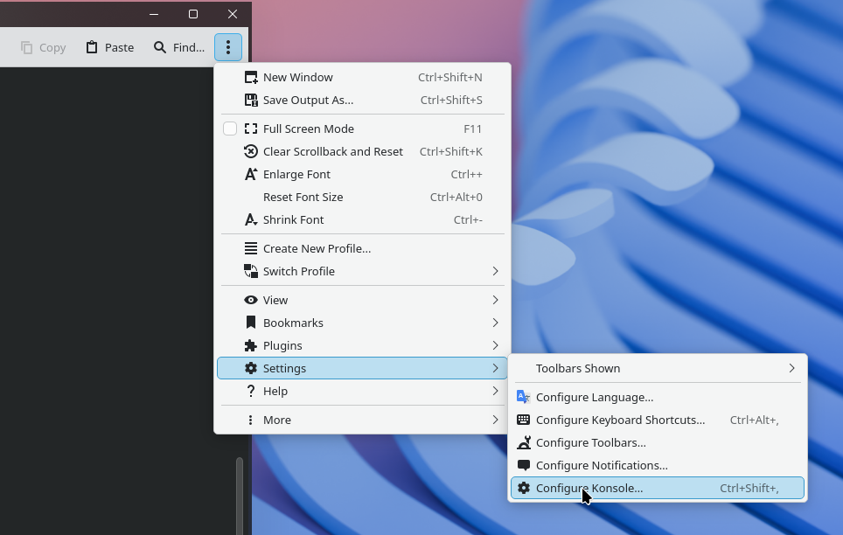Click the Paste button label
This screenshot has width=843, height=535.
(119, 48)
